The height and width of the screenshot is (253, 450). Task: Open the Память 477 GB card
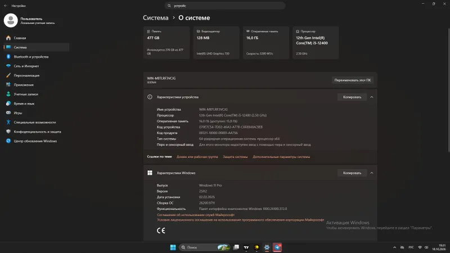pyautogui.click(x=166, y=43)
